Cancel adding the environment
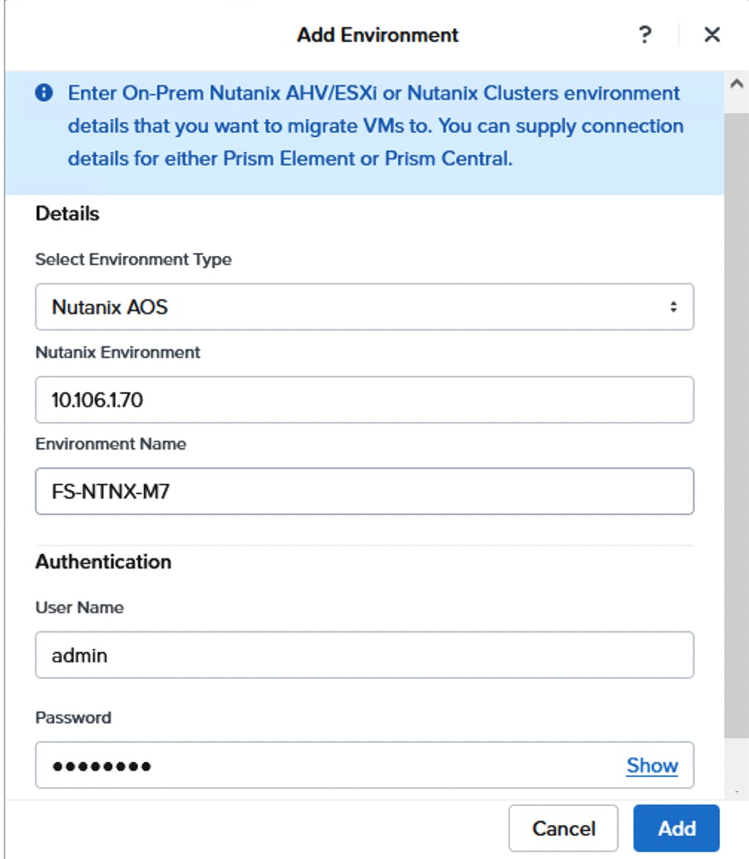Screen dimensions: 749x859 tap(563, 828)
